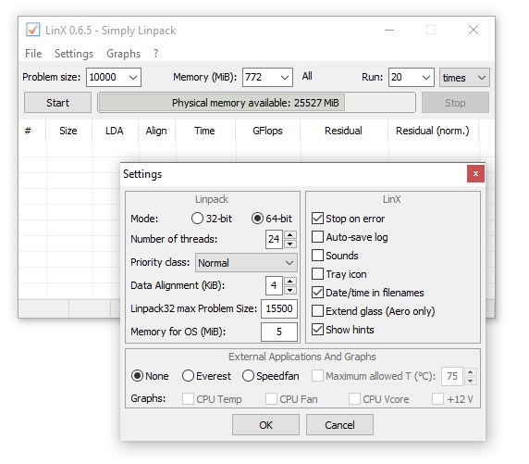Click the Residual (norm.) column header
Viewport: 529px width, 464px height.
[x=433, y=131]
